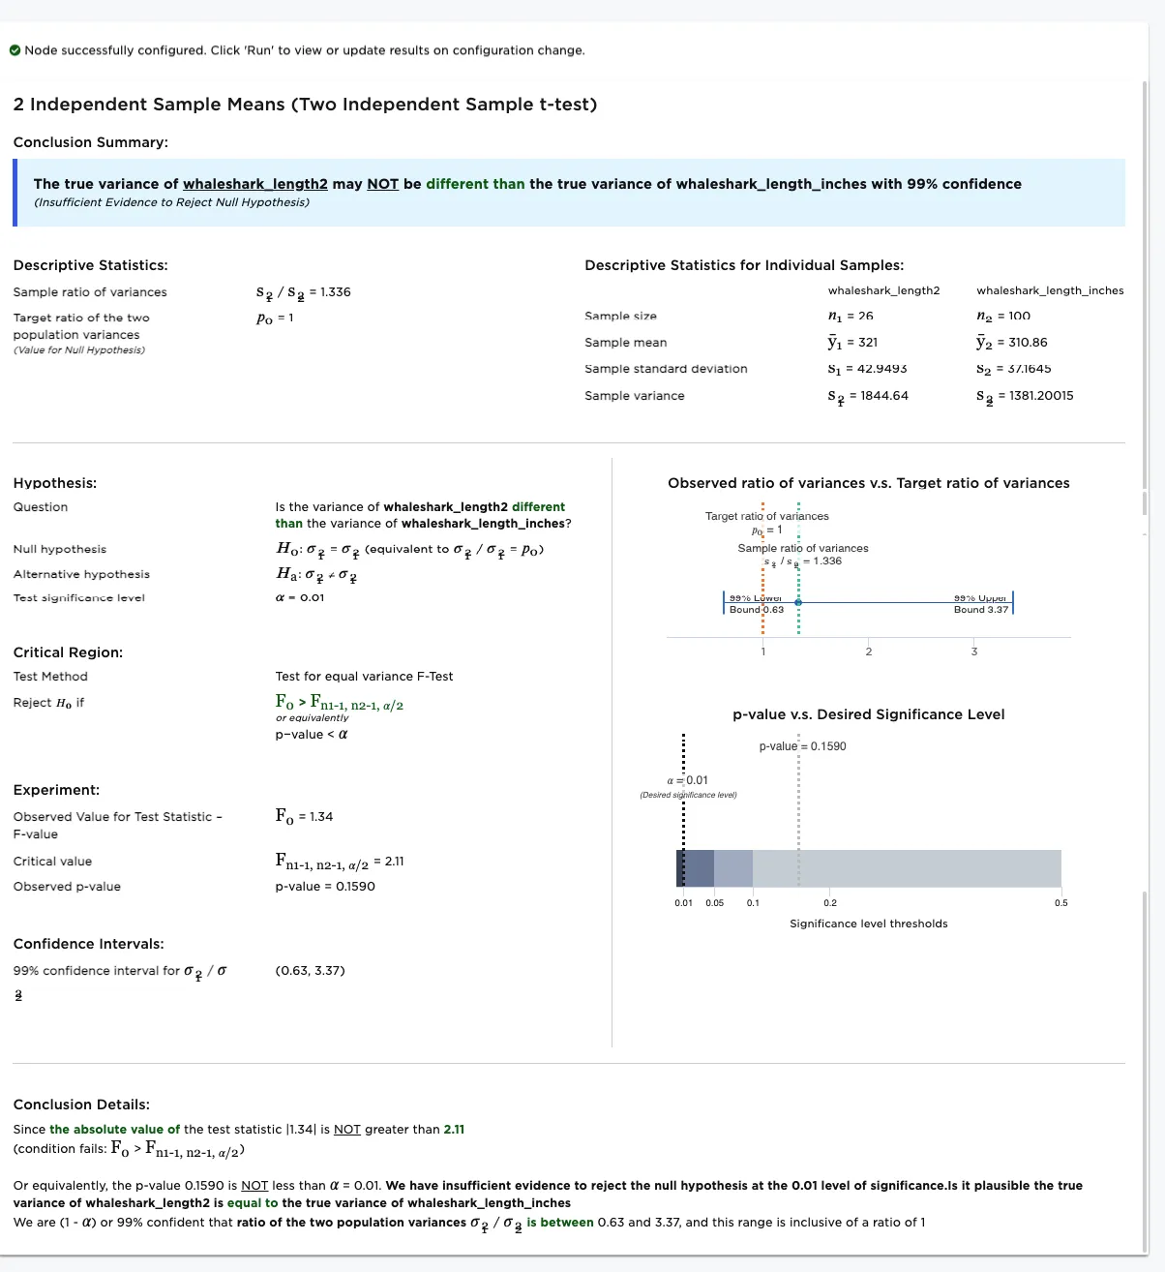Click the 99% Upper Bound marker
This screenshot has height=1272, width=1165.
pos(1012,603)
